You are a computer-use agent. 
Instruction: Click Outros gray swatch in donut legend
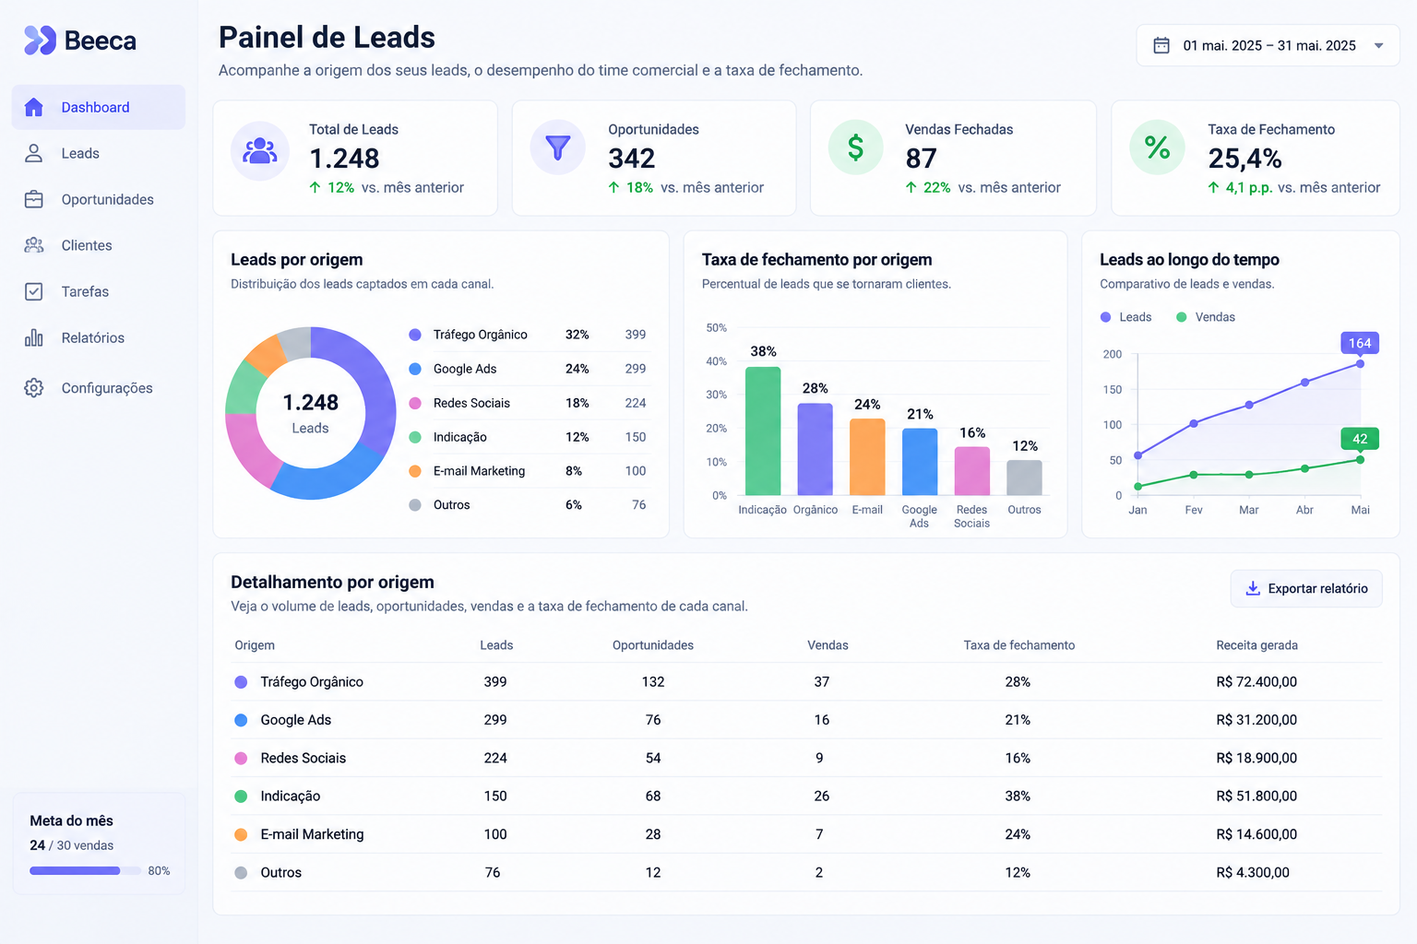pyautogui.click(x=415, y=505)
